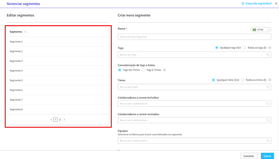This screenshot has height=159, width=279.
Task: Click the magnifier icon in Tags field
Action: click(x=268, y=55)
